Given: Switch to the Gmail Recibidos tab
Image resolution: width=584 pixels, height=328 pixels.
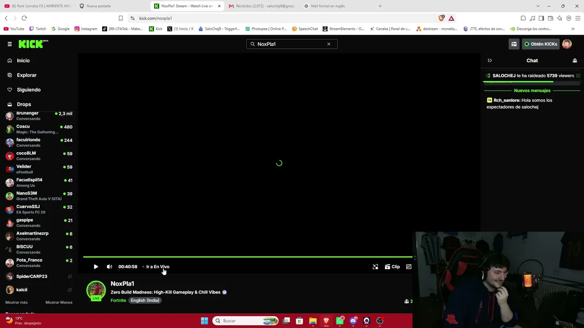Looking at the screenshot, I should 262,6.
